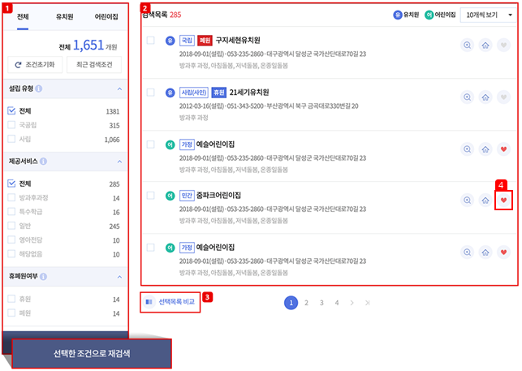Check the 특수학급 filter
The width and height of the screenshot is (522, 371).
point(11,211)
